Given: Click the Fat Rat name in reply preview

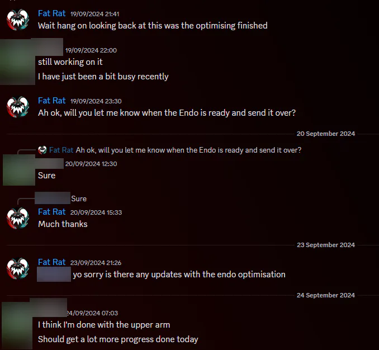Looking at the screenshot, I should click(x=61, y=150).
